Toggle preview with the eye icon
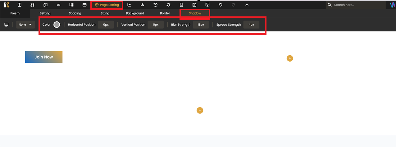The width and height of the screenshot is (396, 147). (x=143, y=5)
